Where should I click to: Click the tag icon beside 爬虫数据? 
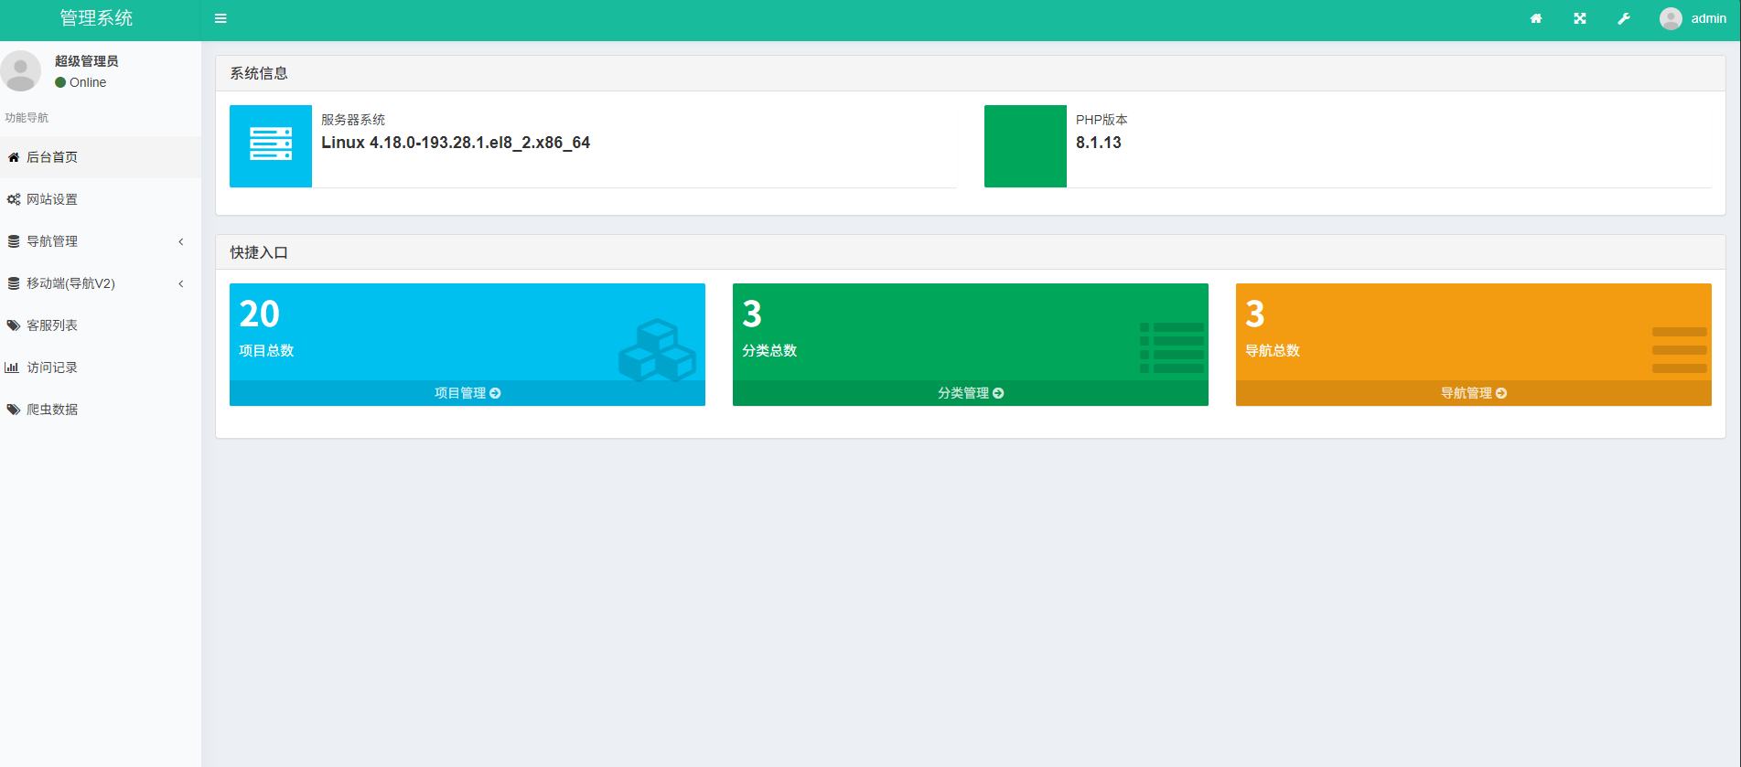coord(14,410)
